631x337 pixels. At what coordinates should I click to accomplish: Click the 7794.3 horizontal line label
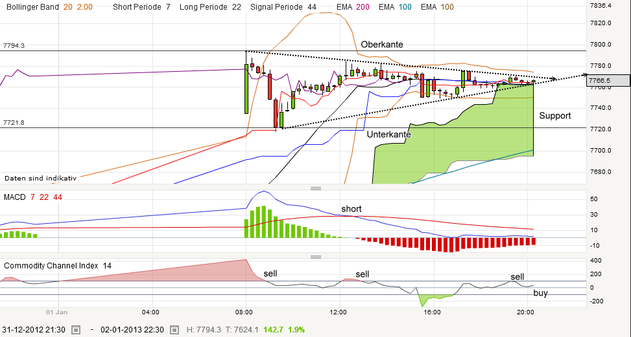click(x=14, y=46)
